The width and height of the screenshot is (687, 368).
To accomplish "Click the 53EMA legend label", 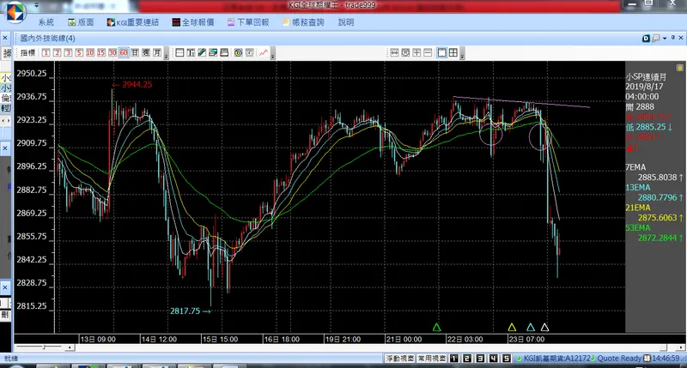I will 637,227.
